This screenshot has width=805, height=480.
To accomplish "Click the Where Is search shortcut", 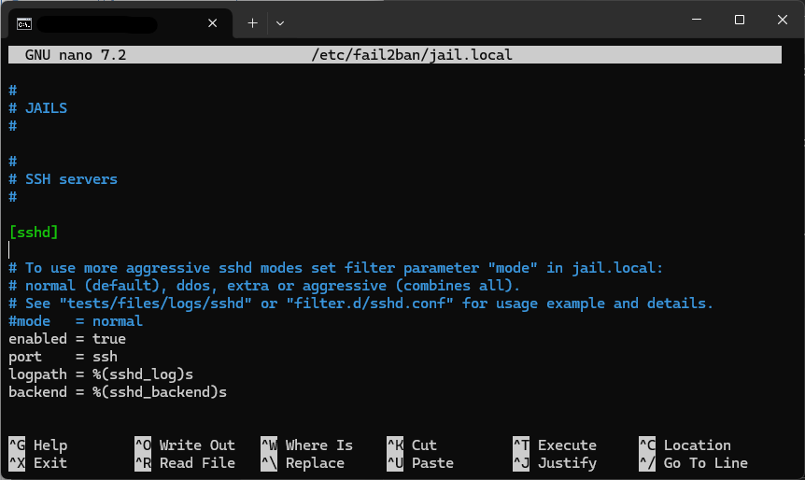I will point(318,445).
